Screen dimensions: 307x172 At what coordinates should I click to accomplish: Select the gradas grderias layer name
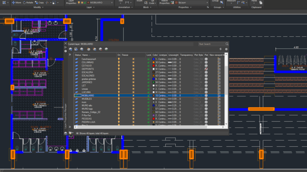pos(89,79)
